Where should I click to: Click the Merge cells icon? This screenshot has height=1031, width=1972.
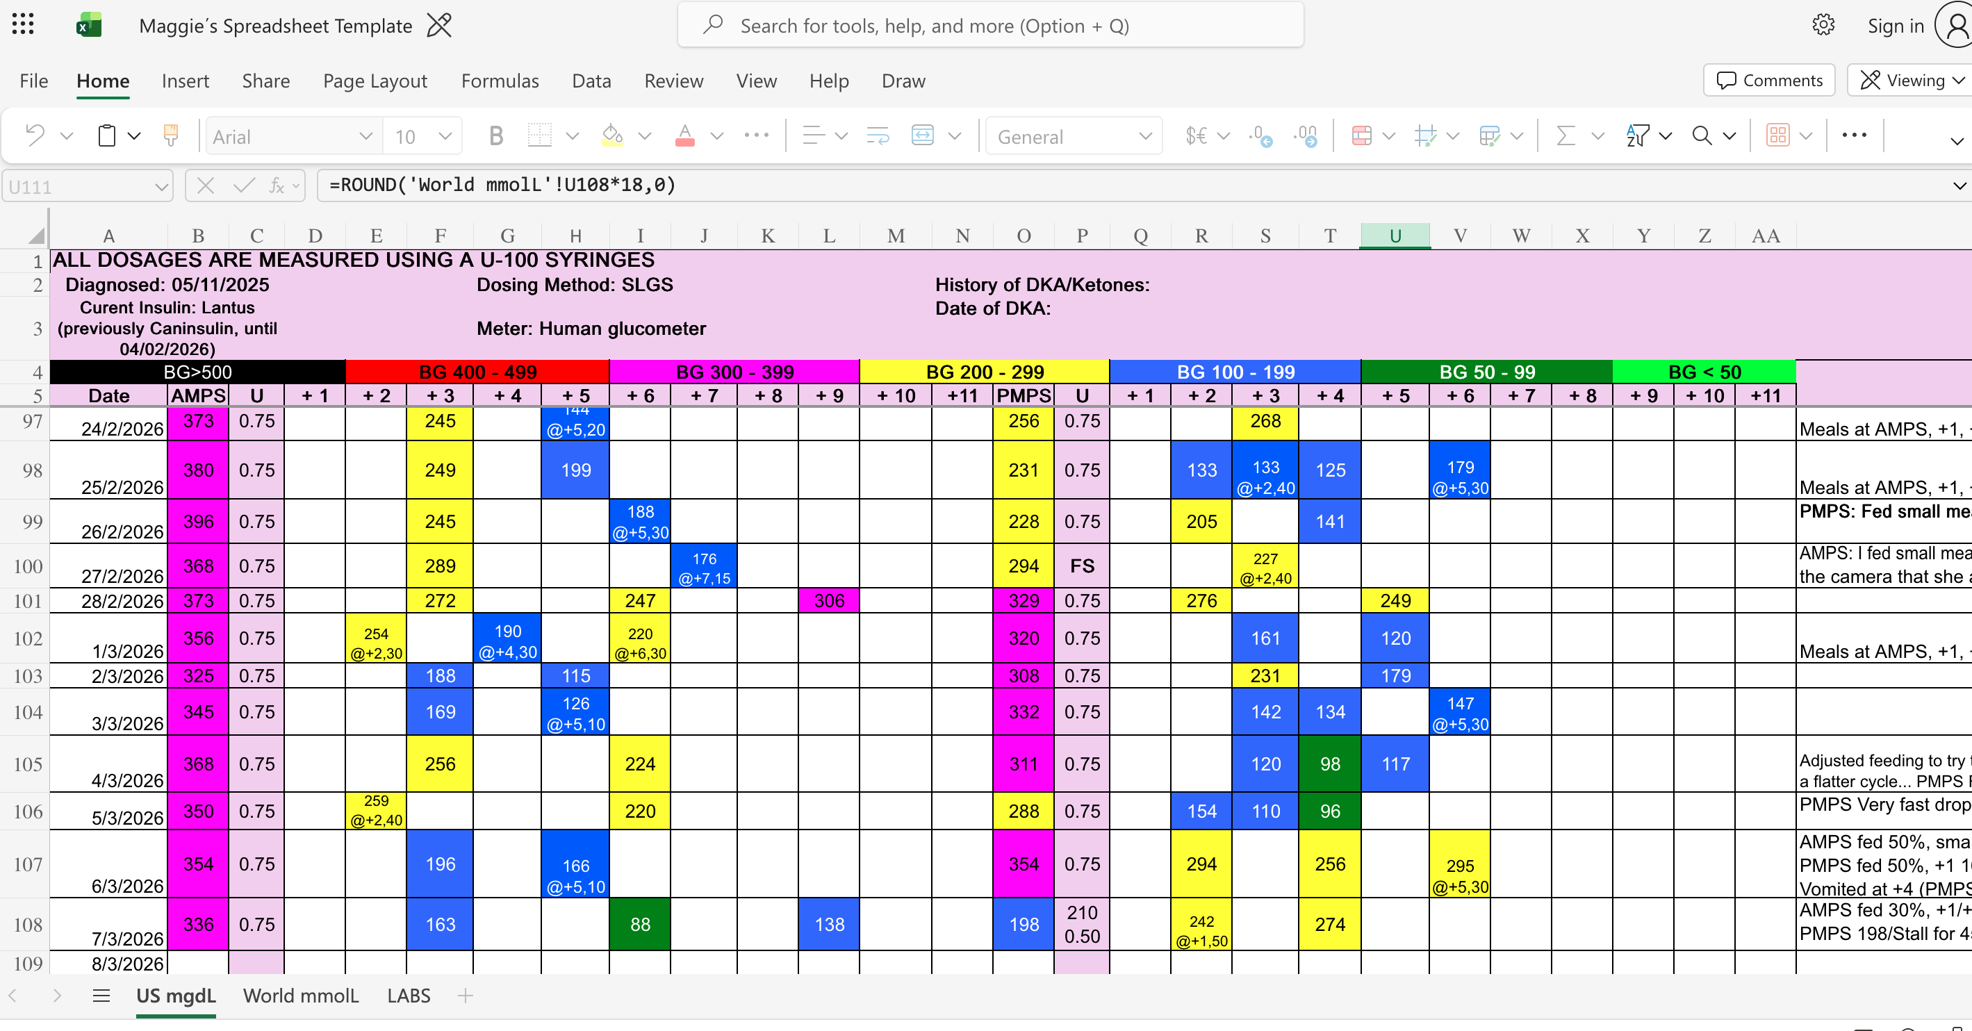(923, 136)
